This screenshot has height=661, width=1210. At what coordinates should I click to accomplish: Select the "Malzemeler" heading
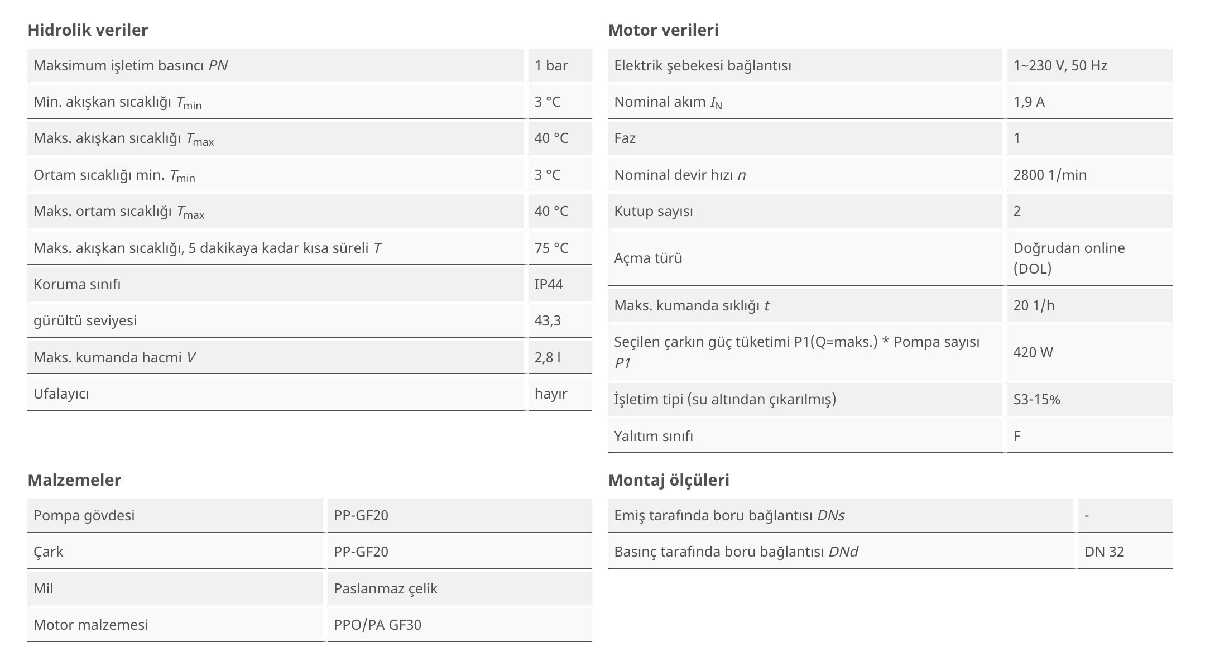point(74,480)
